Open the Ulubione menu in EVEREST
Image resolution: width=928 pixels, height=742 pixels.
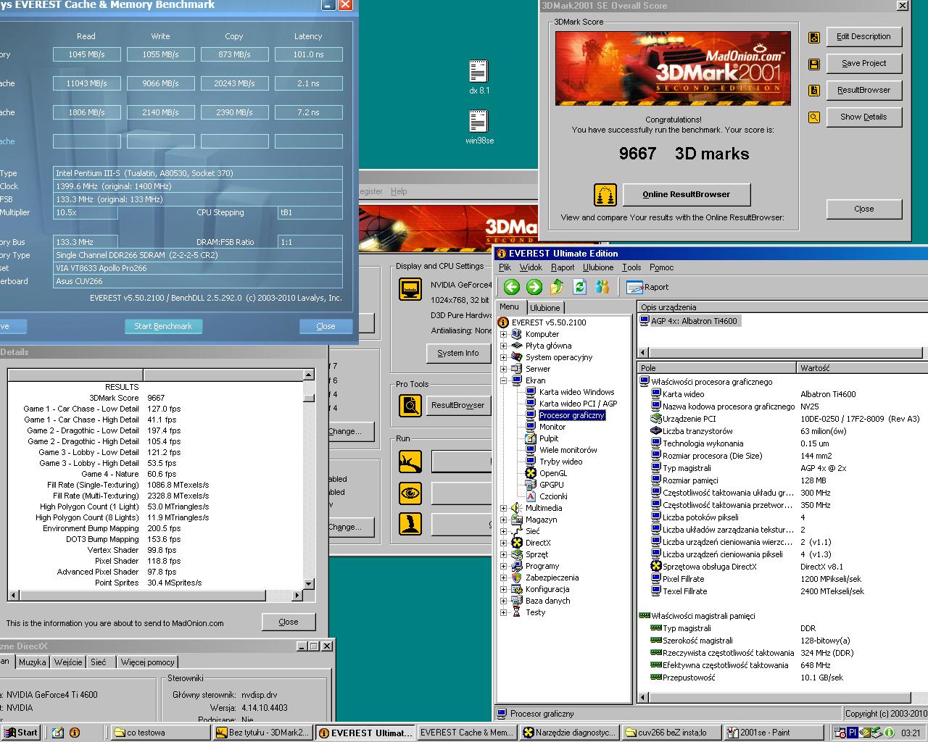click(598, 267)
